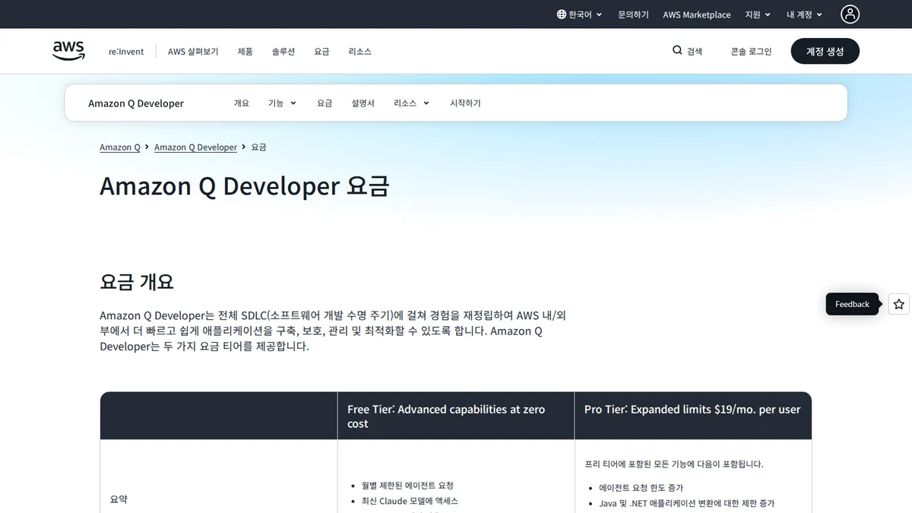Viewport: 912px width, 513px height.
Task: Click the globe language icon
Action: (x=562, y=14)
